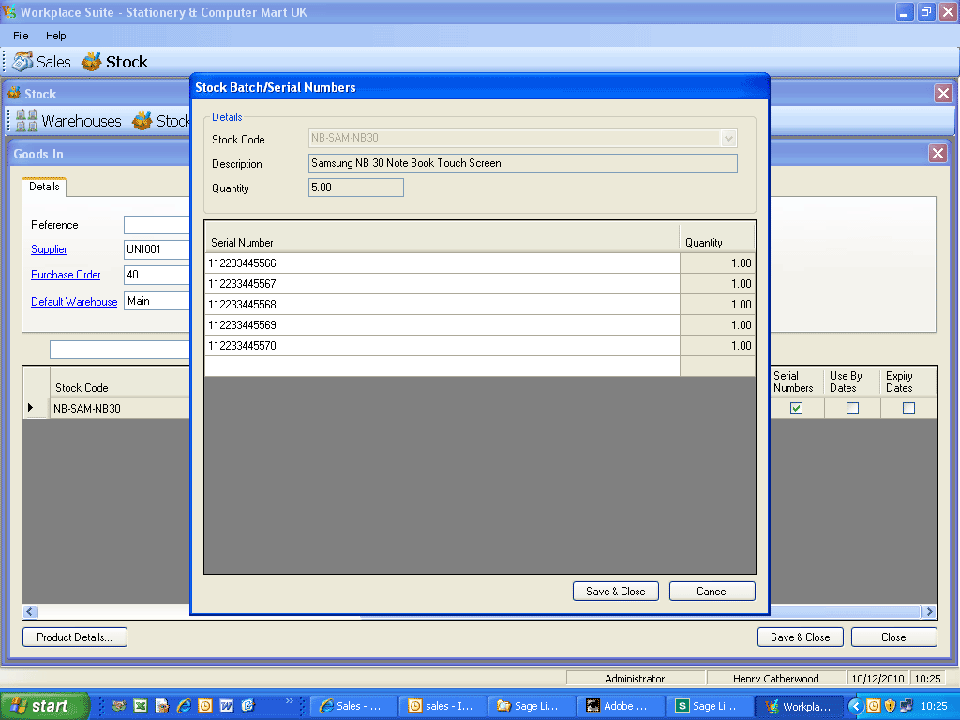This screenshot has width=960, height=720.
Task: Switch to the Sales Internet Explorer taskbar window
Action: point(353,706)
